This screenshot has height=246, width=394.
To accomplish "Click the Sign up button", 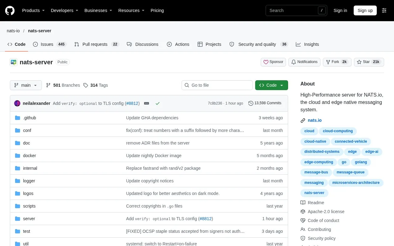I will (365, 10).
